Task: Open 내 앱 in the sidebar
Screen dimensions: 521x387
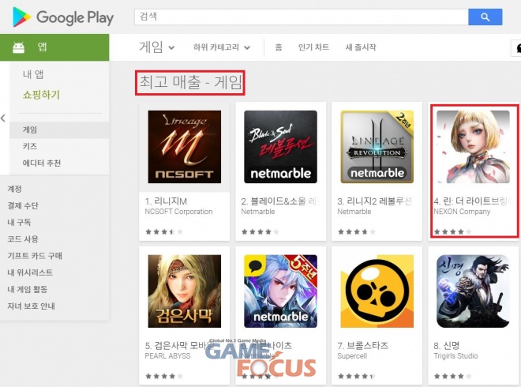Action: (33, 74)
